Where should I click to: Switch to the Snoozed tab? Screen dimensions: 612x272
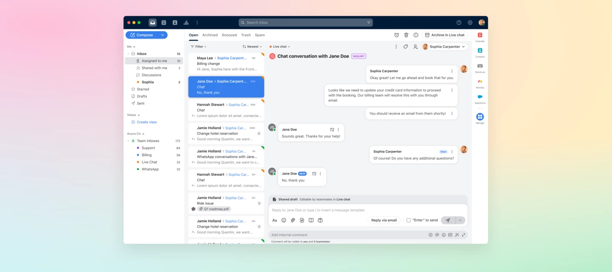[x=229, y=35]
